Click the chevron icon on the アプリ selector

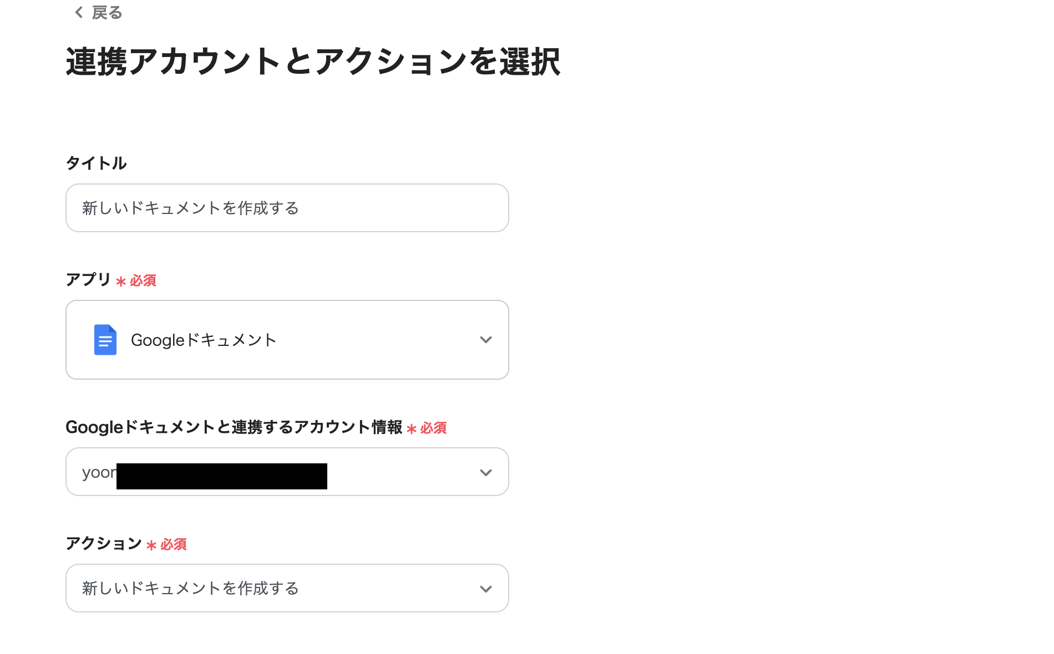(485, 340)
